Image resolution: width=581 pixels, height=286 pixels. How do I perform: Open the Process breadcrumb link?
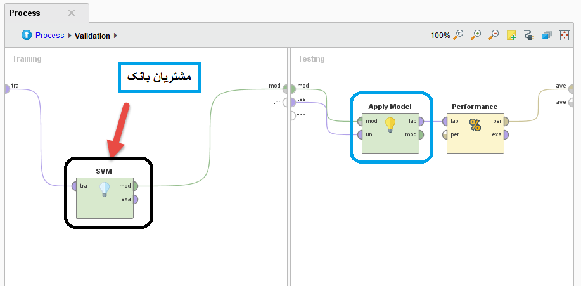point(49,36)
